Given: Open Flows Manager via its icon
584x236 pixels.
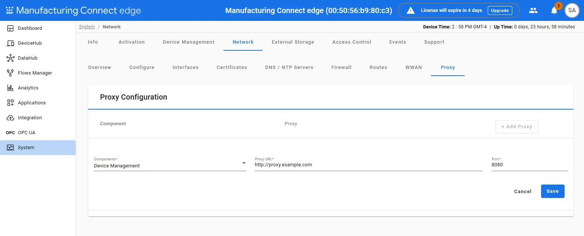Looking at the screenshot, I should tap(10, 73).
